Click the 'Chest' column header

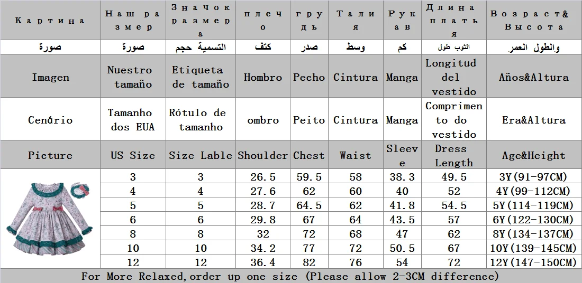(x=309, y=155)
